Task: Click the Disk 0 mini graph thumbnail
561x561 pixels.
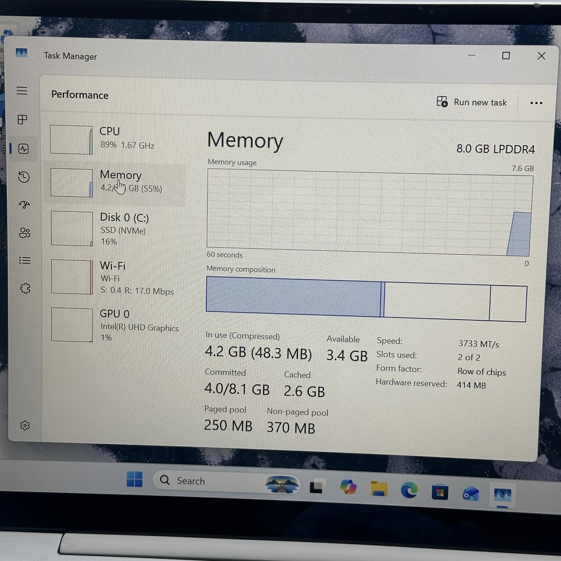Action: [72, 228]
